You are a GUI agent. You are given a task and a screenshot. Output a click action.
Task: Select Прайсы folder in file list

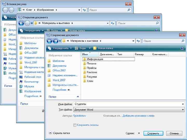[x=90, y=68]
